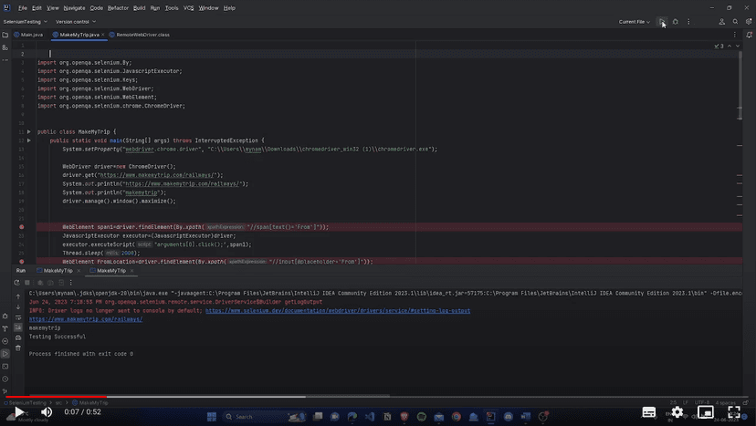
Task: Switch to the Main.java editor tab
Action: (28, 35)
